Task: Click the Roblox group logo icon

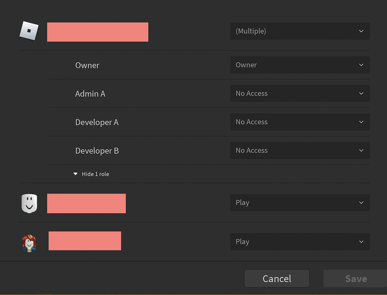Action: click(29, 31)
